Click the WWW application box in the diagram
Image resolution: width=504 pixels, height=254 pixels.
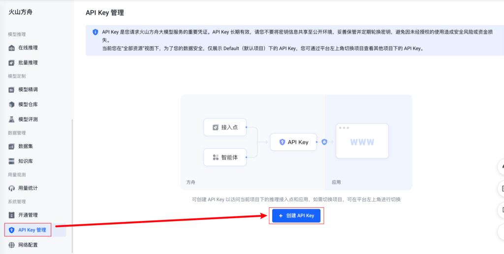coord(362,141)
